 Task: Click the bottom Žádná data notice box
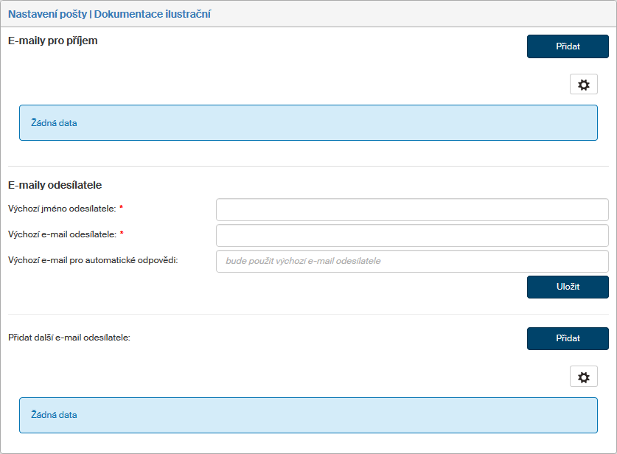tap(307, 415)
